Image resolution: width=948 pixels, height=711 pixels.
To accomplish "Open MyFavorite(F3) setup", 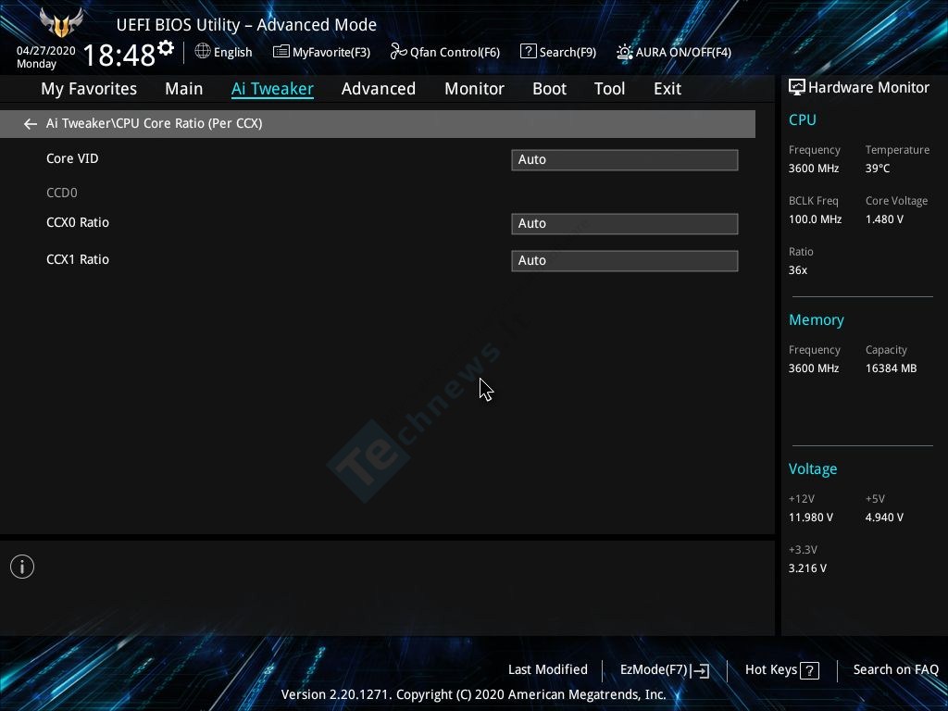I will coord(331,52).
